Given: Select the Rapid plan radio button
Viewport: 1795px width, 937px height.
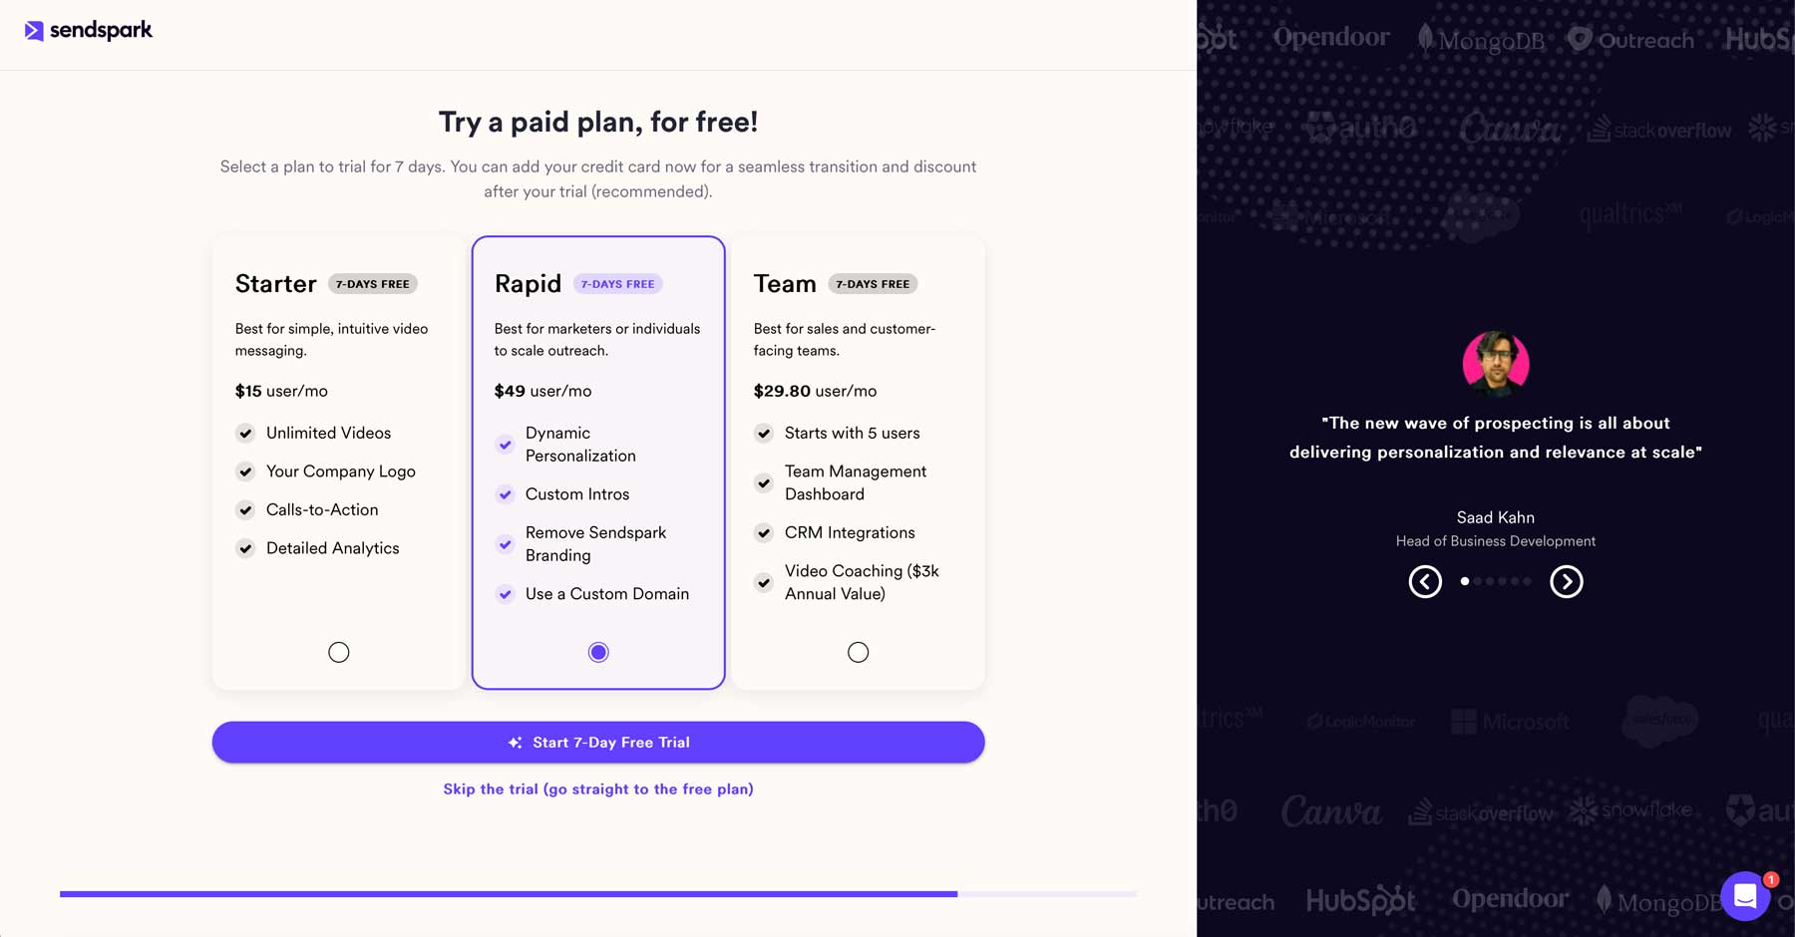Looking at the screenshot, I should tap(598, 652).
